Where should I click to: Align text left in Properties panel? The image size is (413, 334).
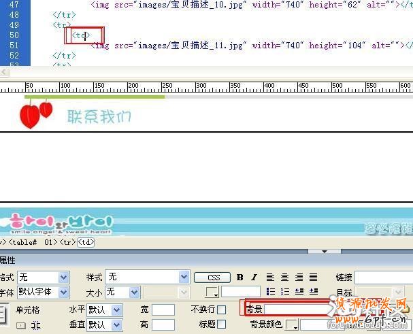[270, 278]
